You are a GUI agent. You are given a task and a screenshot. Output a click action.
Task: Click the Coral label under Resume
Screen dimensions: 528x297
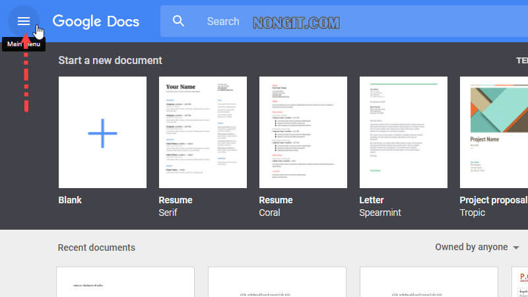(269, 213)
